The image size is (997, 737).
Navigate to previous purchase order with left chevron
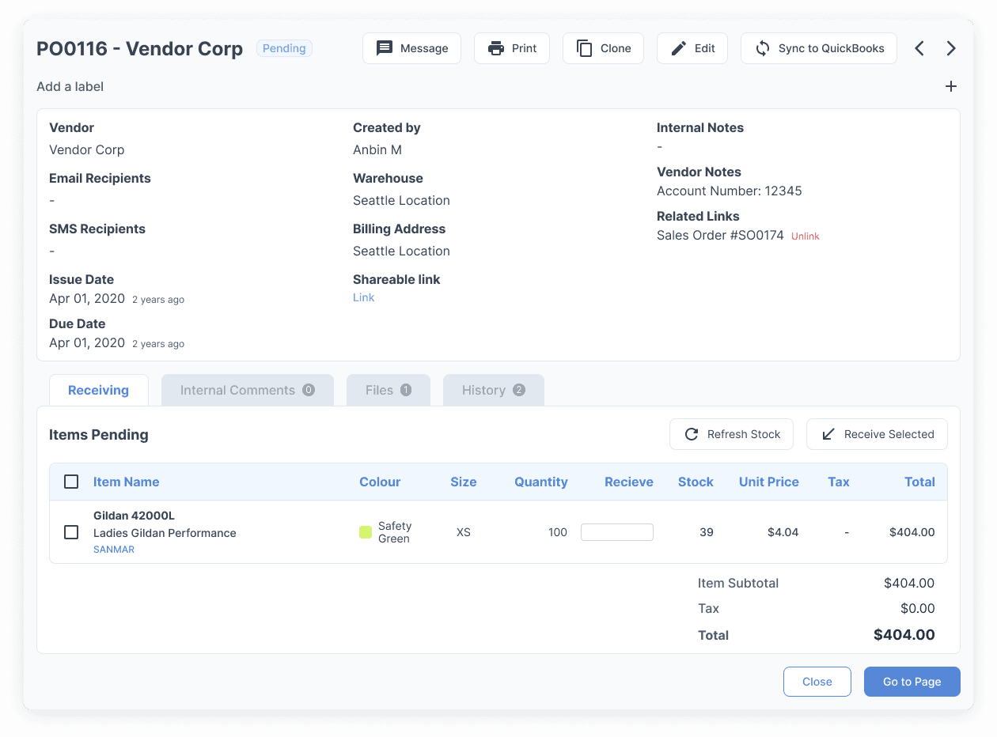click(919, 48)
